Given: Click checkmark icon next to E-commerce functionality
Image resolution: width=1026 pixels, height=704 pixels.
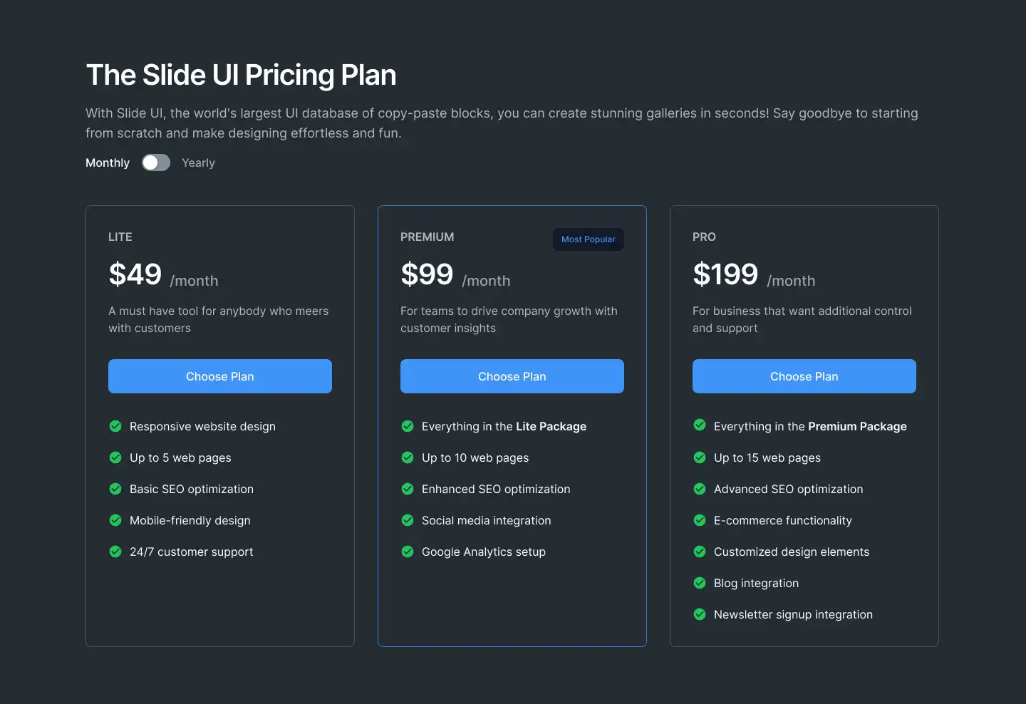Looking at the screenshot, I should pyautogui.click(x=700, y=520).
